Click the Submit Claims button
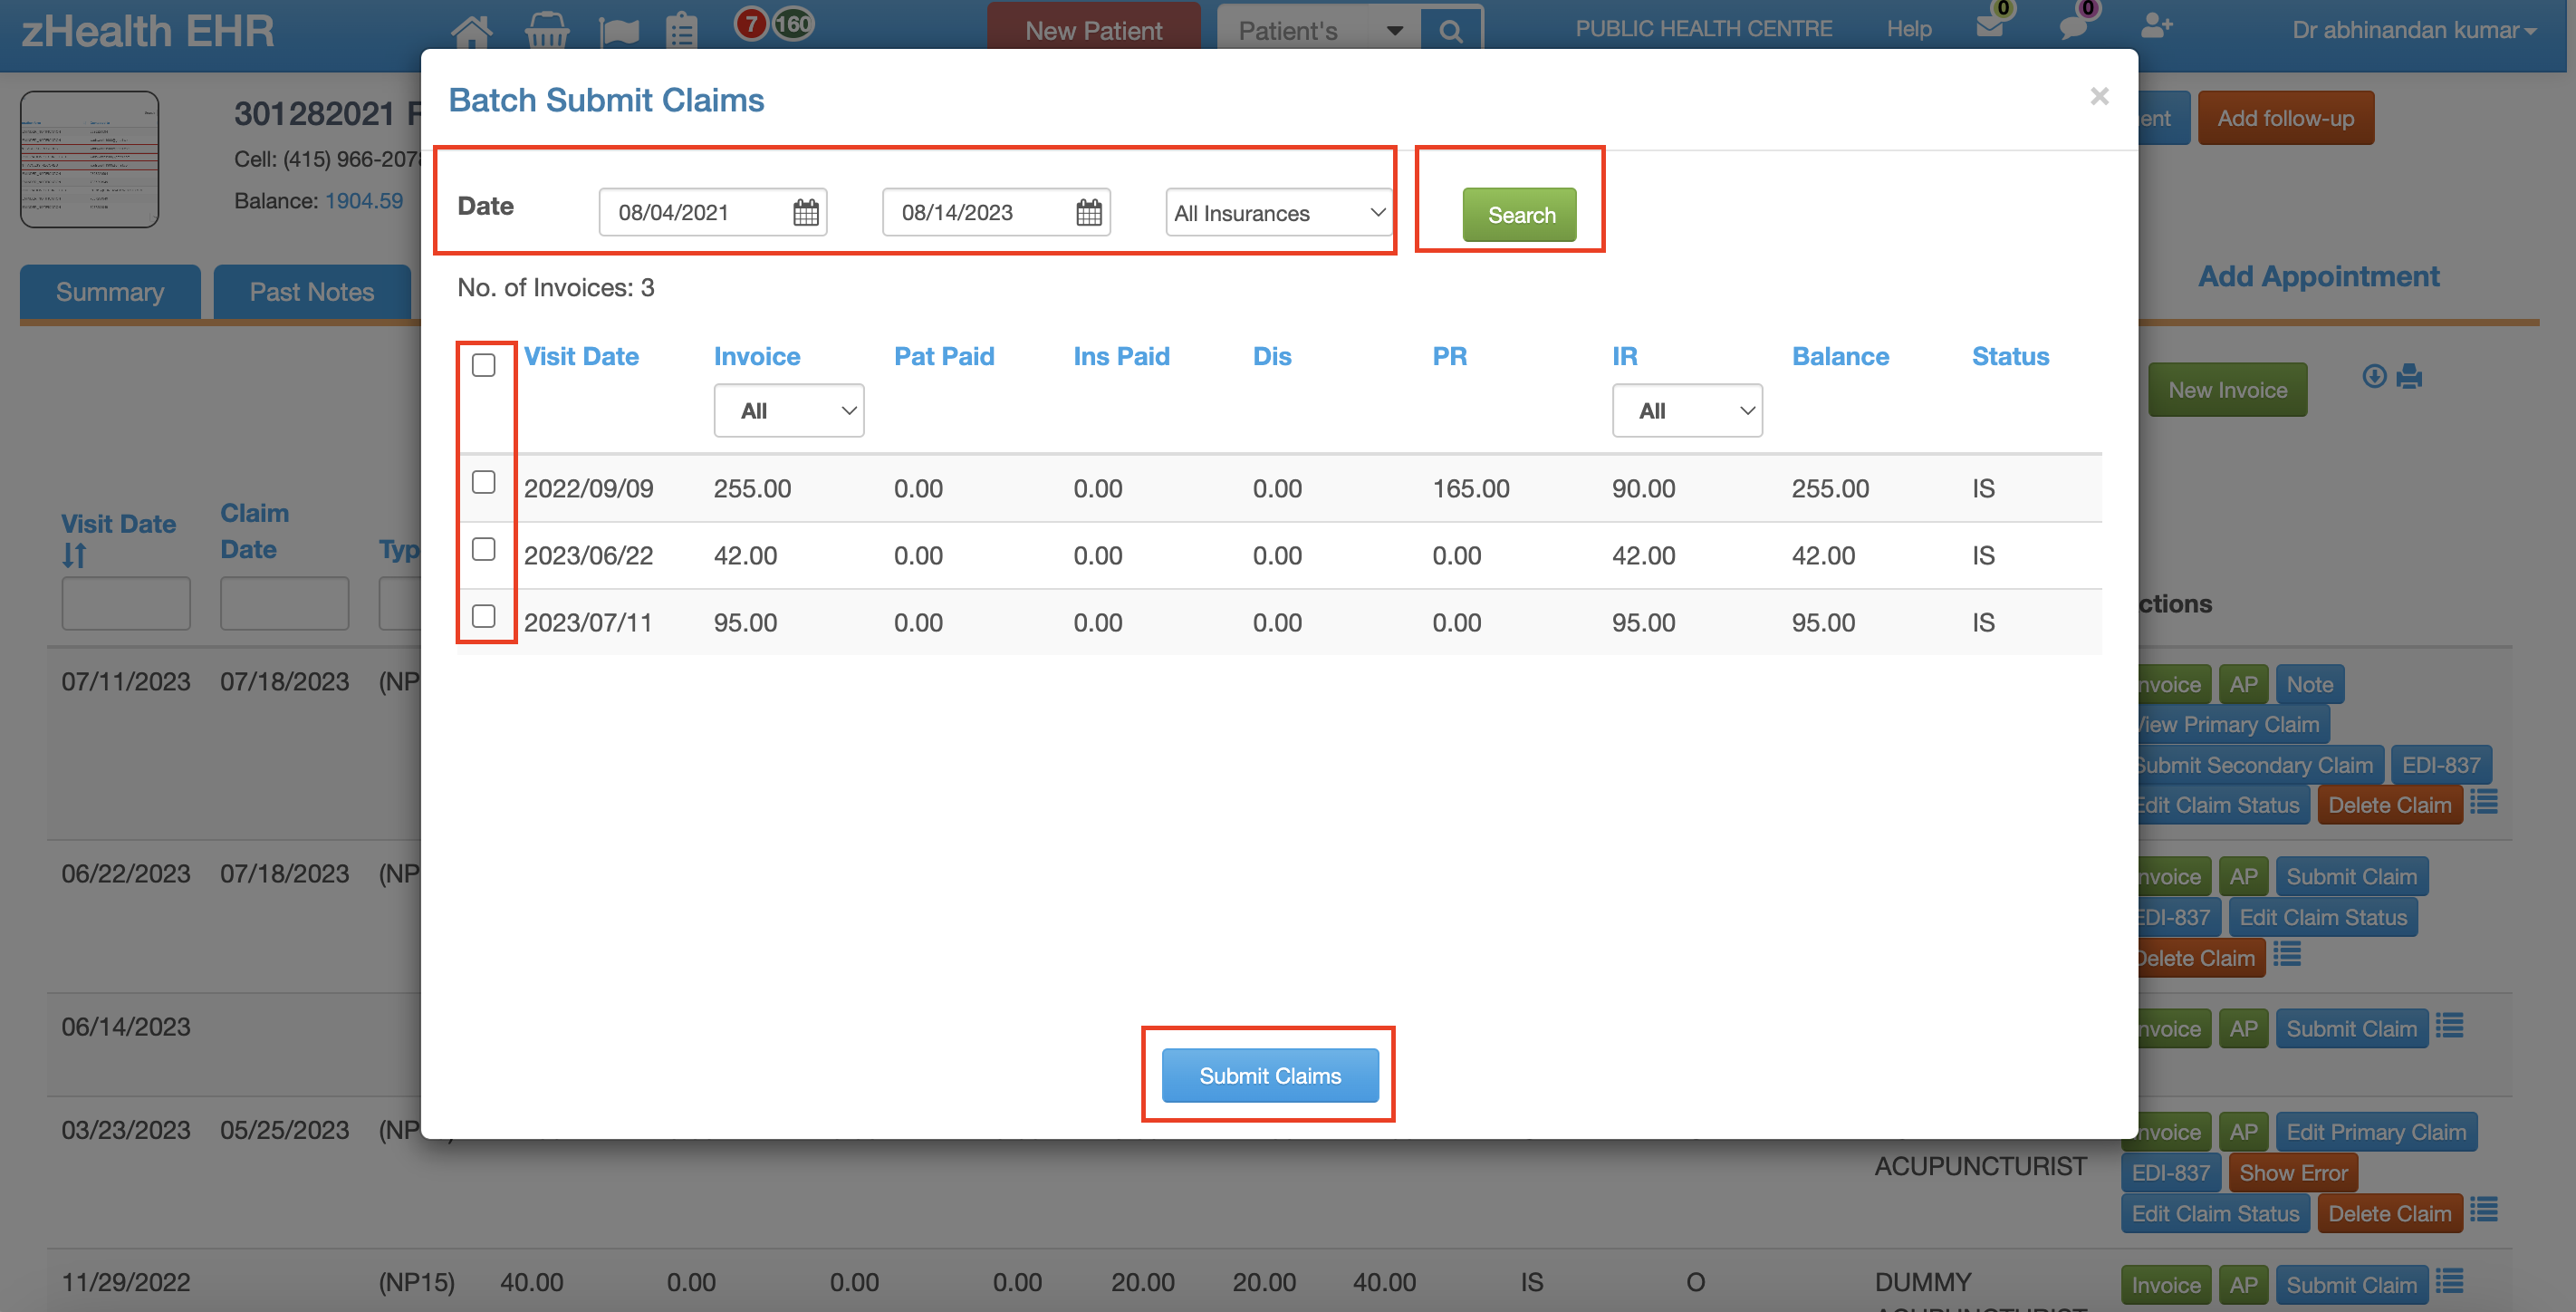2576x1312 pixels. point(1270,1076)
